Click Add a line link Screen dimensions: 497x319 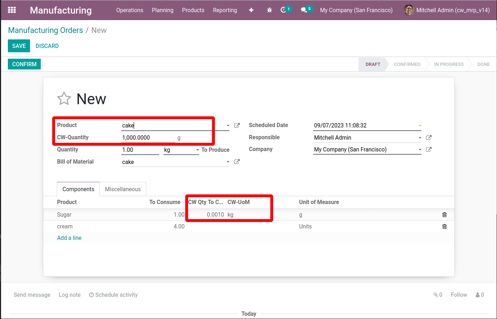[69, 238]
